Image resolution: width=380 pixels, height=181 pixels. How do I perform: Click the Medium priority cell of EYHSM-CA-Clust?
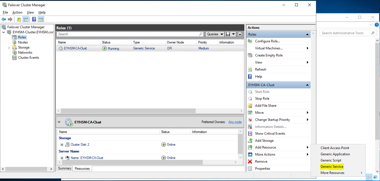204,48
